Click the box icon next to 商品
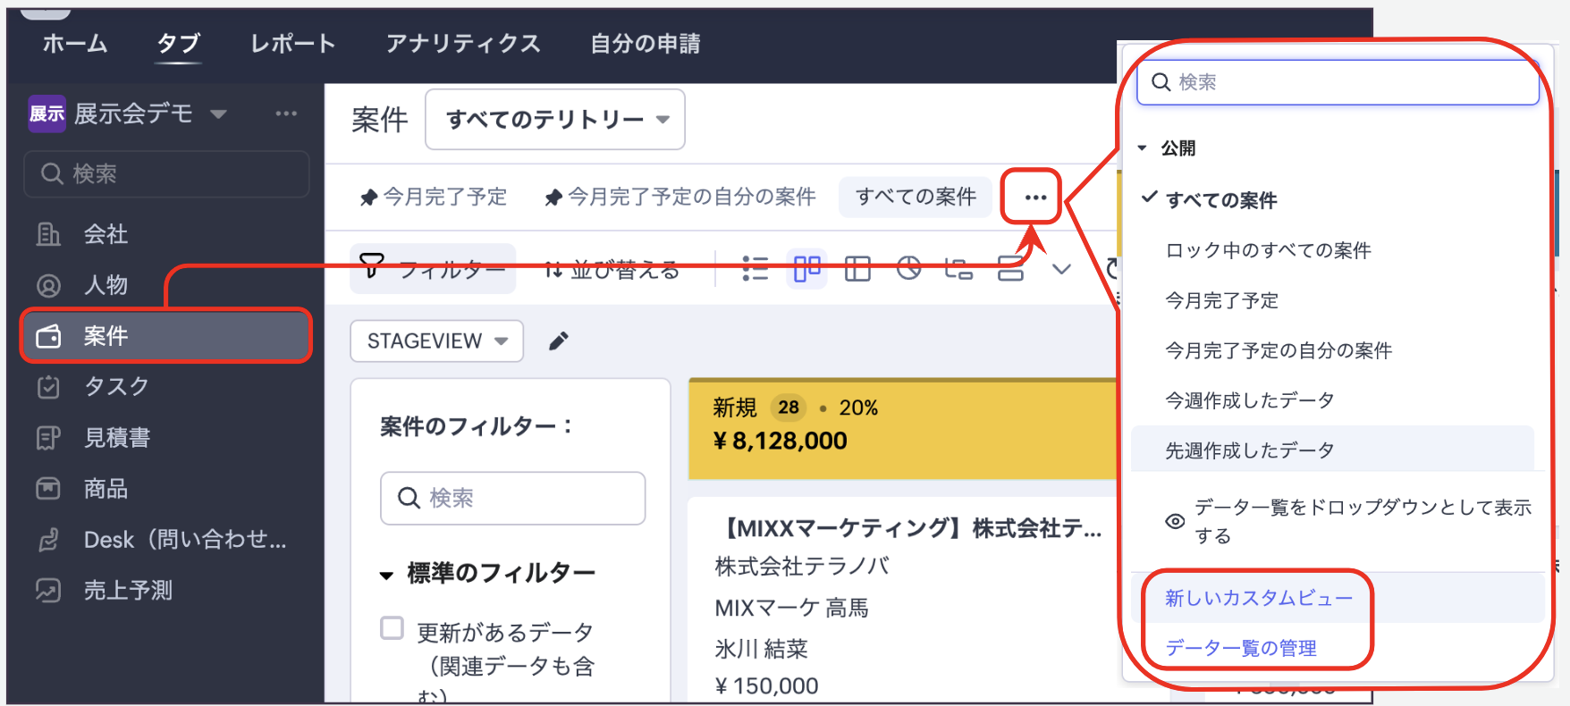 (48, 489)
